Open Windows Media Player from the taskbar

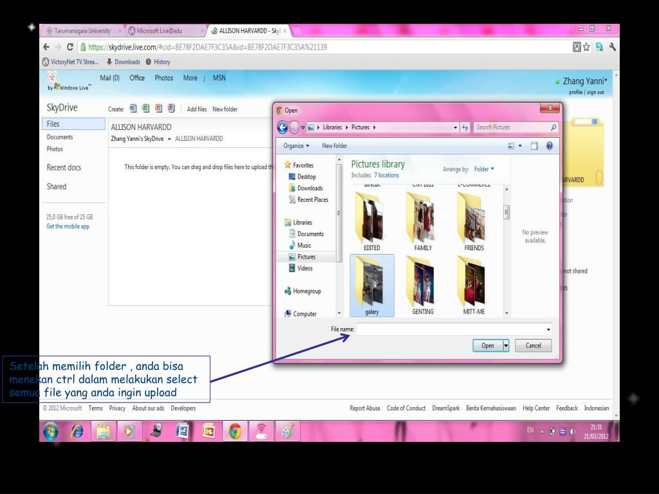coord(129,432)
